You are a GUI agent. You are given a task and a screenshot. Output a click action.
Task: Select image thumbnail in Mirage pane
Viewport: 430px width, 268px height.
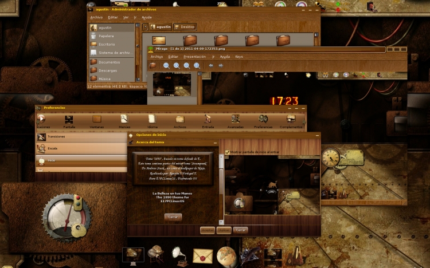[172, 84]
